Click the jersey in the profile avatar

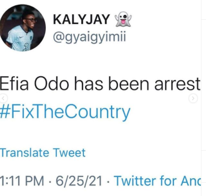[x=20, y=38]
